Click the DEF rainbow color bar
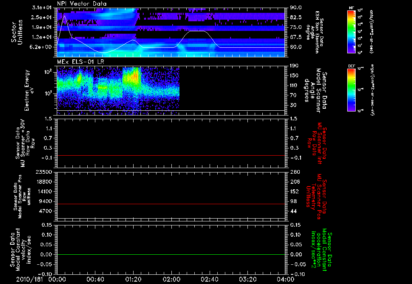Screen dimensions: 412x284 point(352,90)
